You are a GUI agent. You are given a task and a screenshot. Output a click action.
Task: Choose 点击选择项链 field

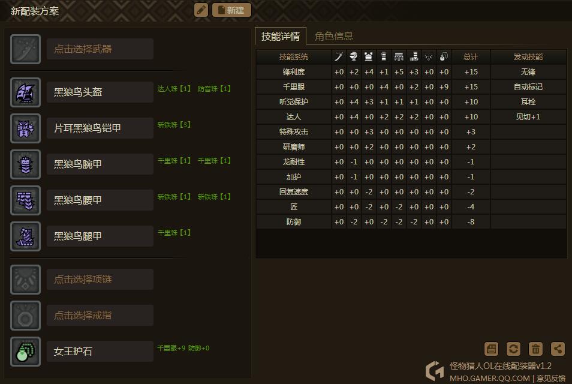[100, 279]
